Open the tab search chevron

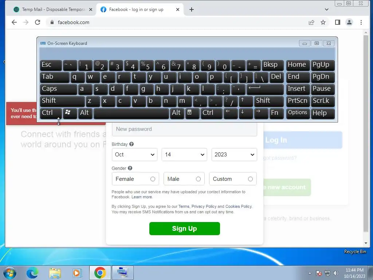[x=327, y=9]
